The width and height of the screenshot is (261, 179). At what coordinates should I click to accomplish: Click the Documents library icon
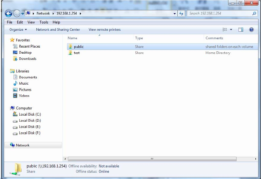pyautogui.click(x=15, y=77)
